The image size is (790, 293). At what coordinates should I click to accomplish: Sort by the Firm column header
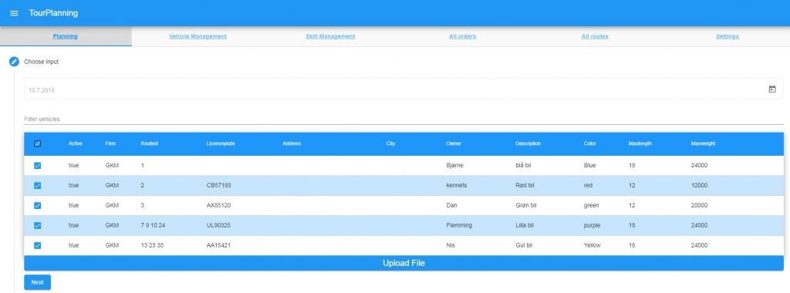coord(110,143)
